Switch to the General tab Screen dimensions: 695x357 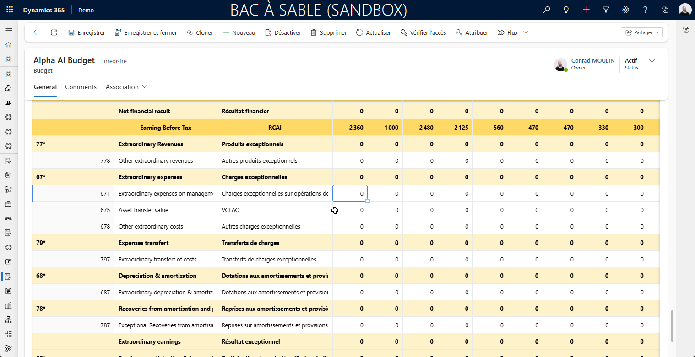(45, 87)
